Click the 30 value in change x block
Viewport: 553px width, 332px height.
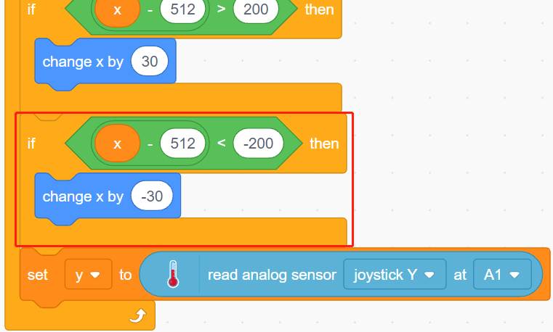point(150,61)
